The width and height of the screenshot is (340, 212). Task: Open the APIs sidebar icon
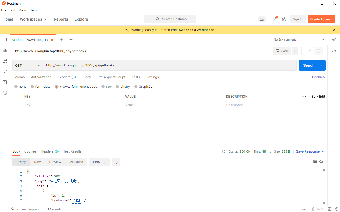coord(5,50)
